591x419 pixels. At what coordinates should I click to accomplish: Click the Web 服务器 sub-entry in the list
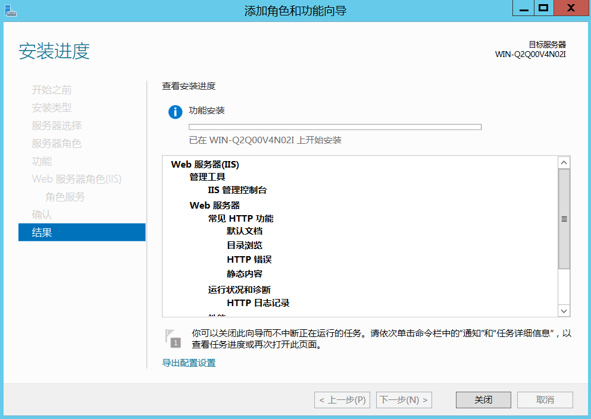[x=215, y=205]
